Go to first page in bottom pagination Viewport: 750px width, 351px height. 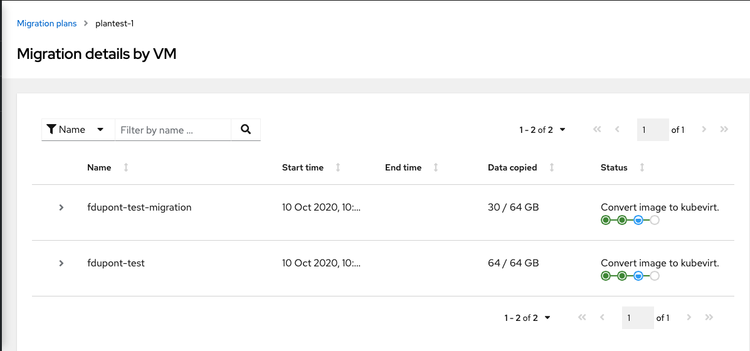point(582,318)
